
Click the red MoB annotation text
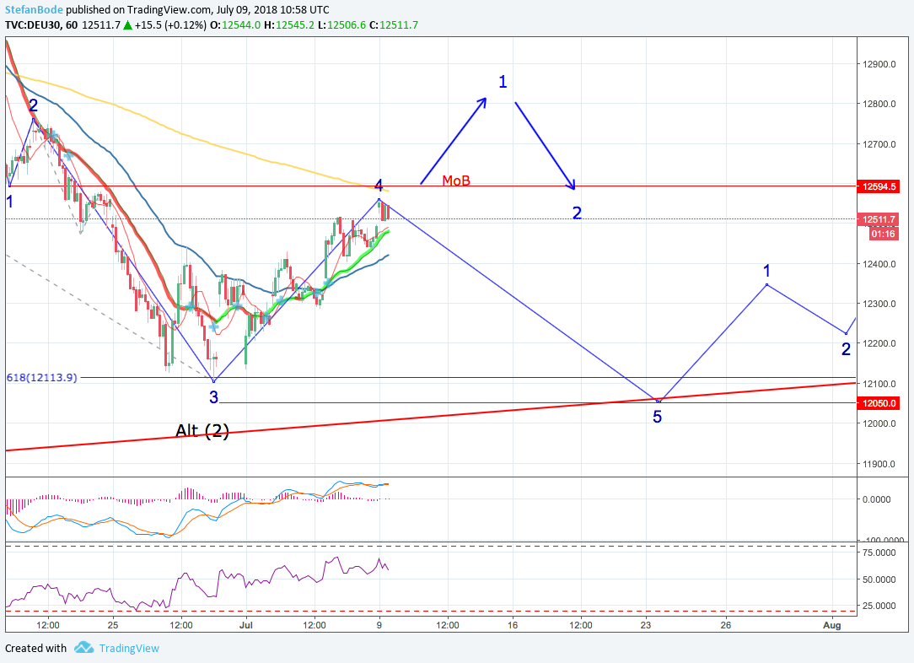(456, 181)
